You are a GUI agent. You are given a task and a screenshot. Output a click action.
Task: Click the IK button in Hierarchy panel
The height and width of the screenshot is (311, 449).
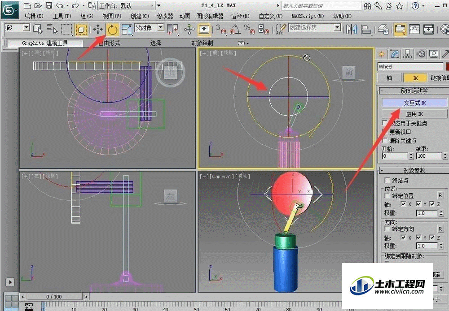point(415,78)
